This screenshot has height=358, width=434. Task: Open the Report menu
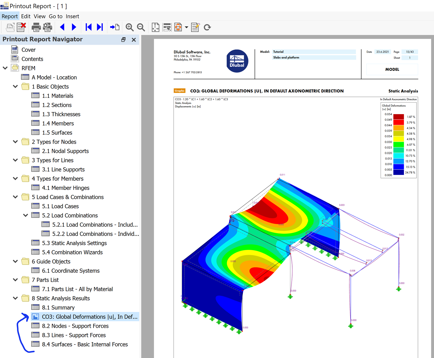10,16
